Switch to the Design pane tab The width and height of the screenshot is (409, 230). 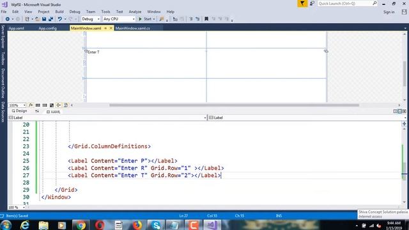pos(19,111)
